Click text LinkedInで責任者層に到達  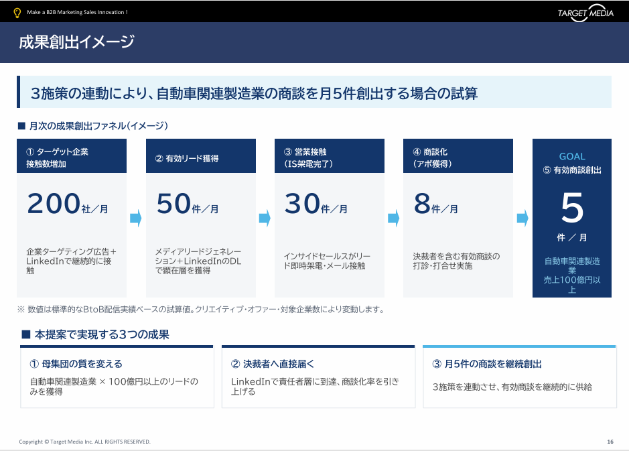tap(316, 386)
